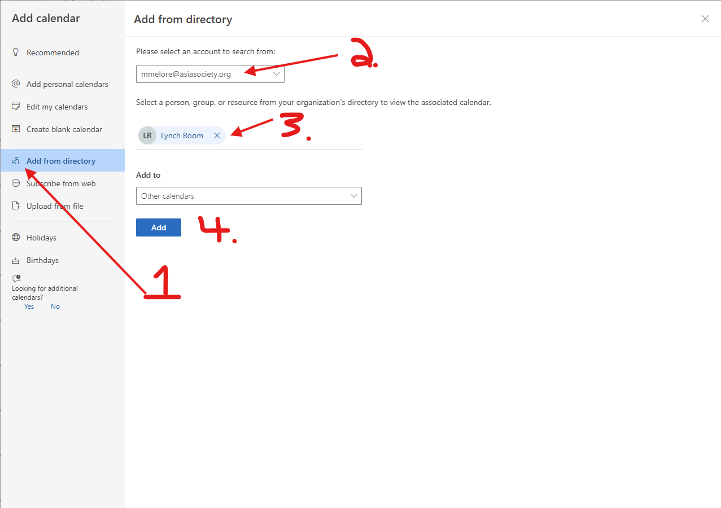Click the chevron on the Add to combo box
The height and width of the screenshot is (508, 721).
point(354,196)
